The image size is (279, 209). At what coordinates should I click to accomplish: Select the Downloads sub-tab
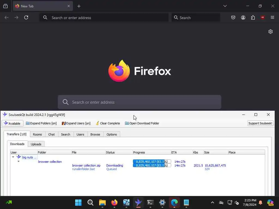[x=17, y=144]
